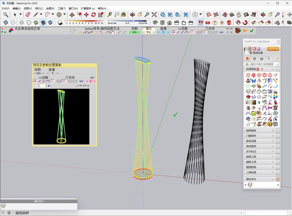The height and width of the screenshot is (216, 292).
Task: Click the rainbow Z icon in SUAPP panel
Action: 276,97
